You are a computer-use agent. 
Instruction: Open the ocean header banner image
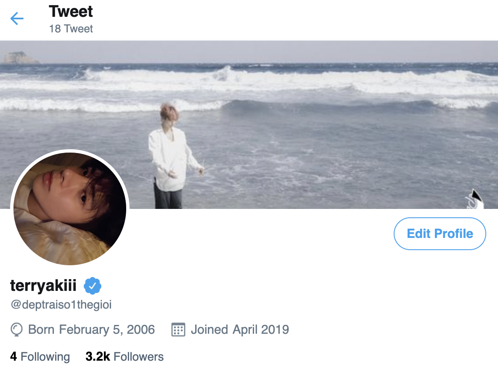pyautogui.click(x=249, y=125)
